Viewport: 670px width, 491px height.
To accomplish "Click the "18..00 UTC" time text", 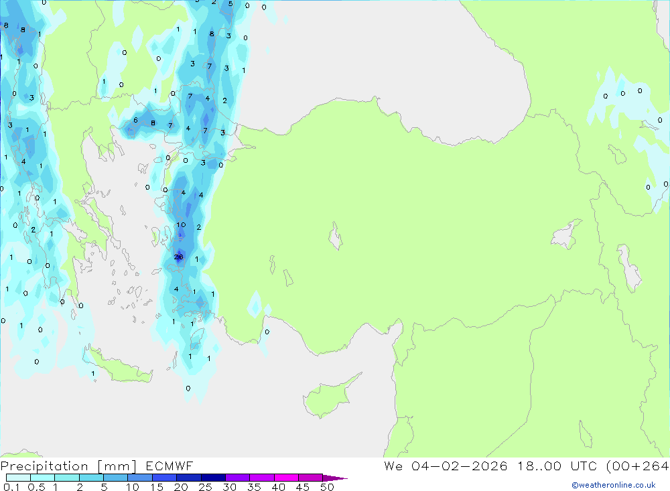I will tap(557, 466).
